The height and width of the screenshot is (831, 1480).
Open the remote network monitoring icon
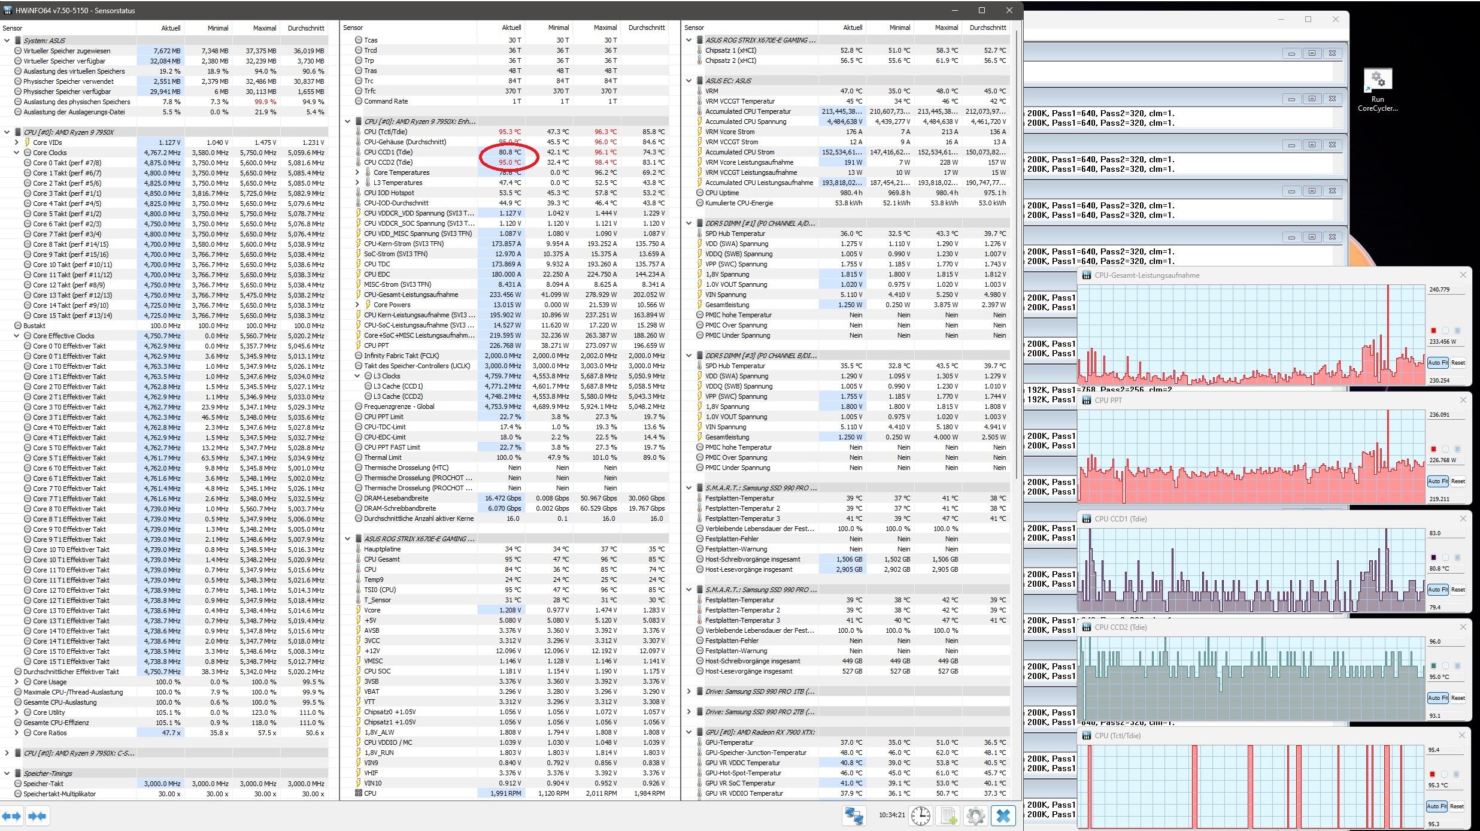click(854, 815)
